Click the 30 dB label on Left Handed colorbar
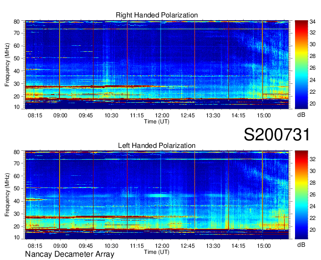The image size is (321, 260). click(x=313, y=171)
